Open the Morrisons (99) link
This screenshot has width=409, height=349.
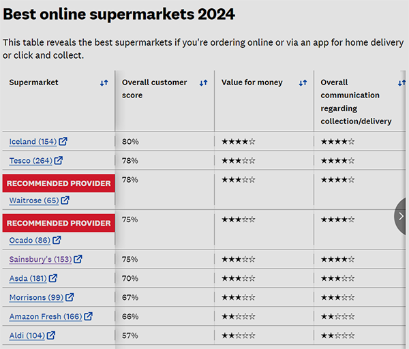[36, 297]
